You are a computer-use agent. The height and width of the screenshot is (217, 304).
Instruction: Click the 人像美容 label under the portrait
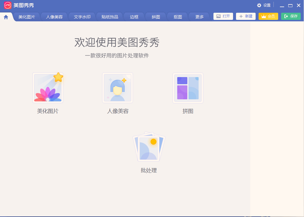118,111
